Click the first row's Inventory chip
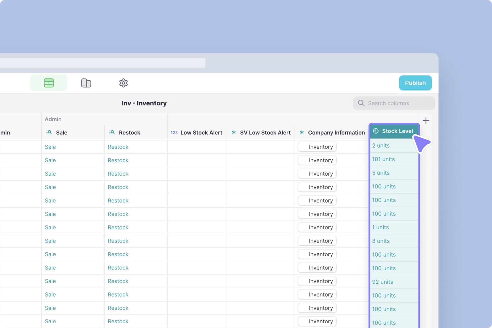 coord(317,147)
